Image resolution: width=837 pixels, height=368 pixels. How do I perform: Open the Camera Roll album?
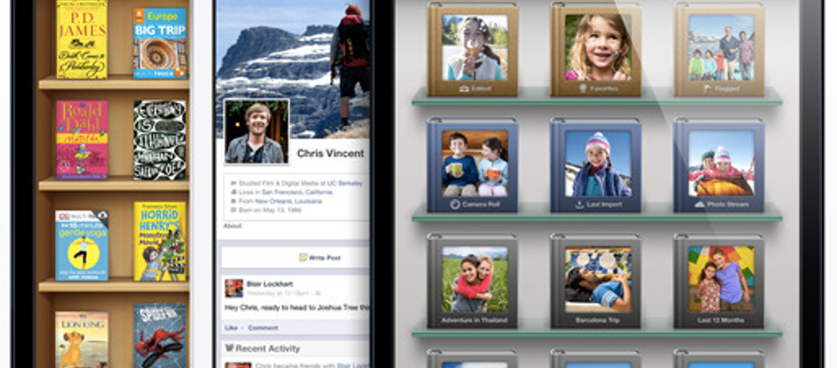coord(472,165)
